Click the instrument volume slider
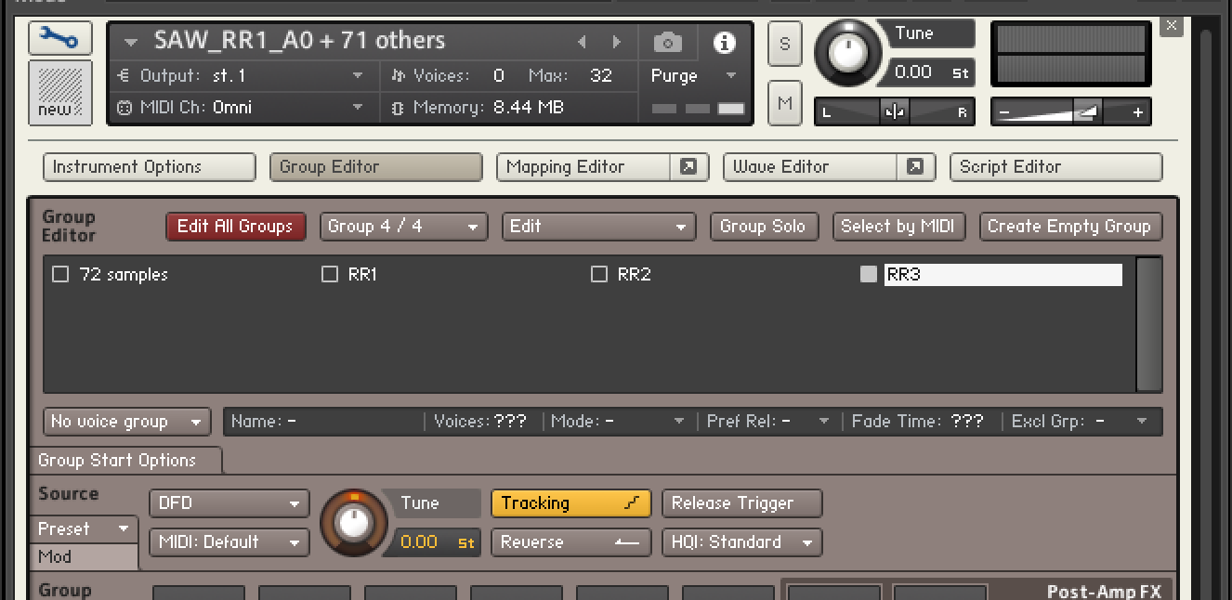The image size is (1232, 600). (x=1070, y=111)
